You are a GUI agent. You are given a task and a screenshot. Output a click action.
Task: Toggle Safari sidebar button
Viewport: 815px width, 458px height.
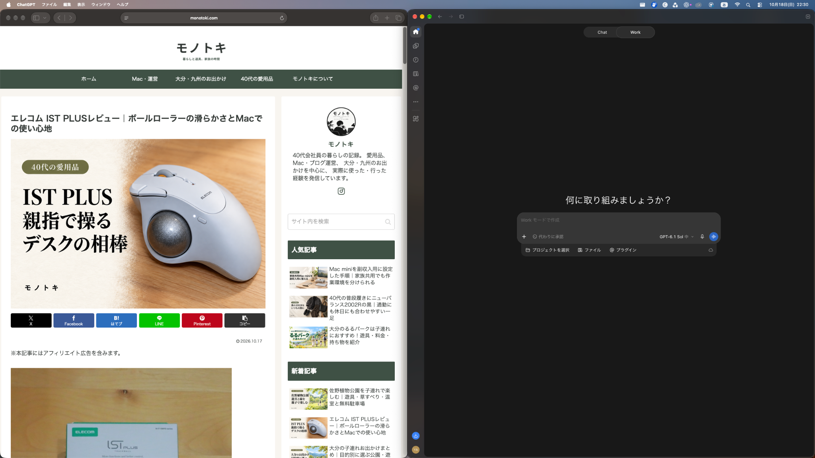pyautogui.click(x=36, y=18)
